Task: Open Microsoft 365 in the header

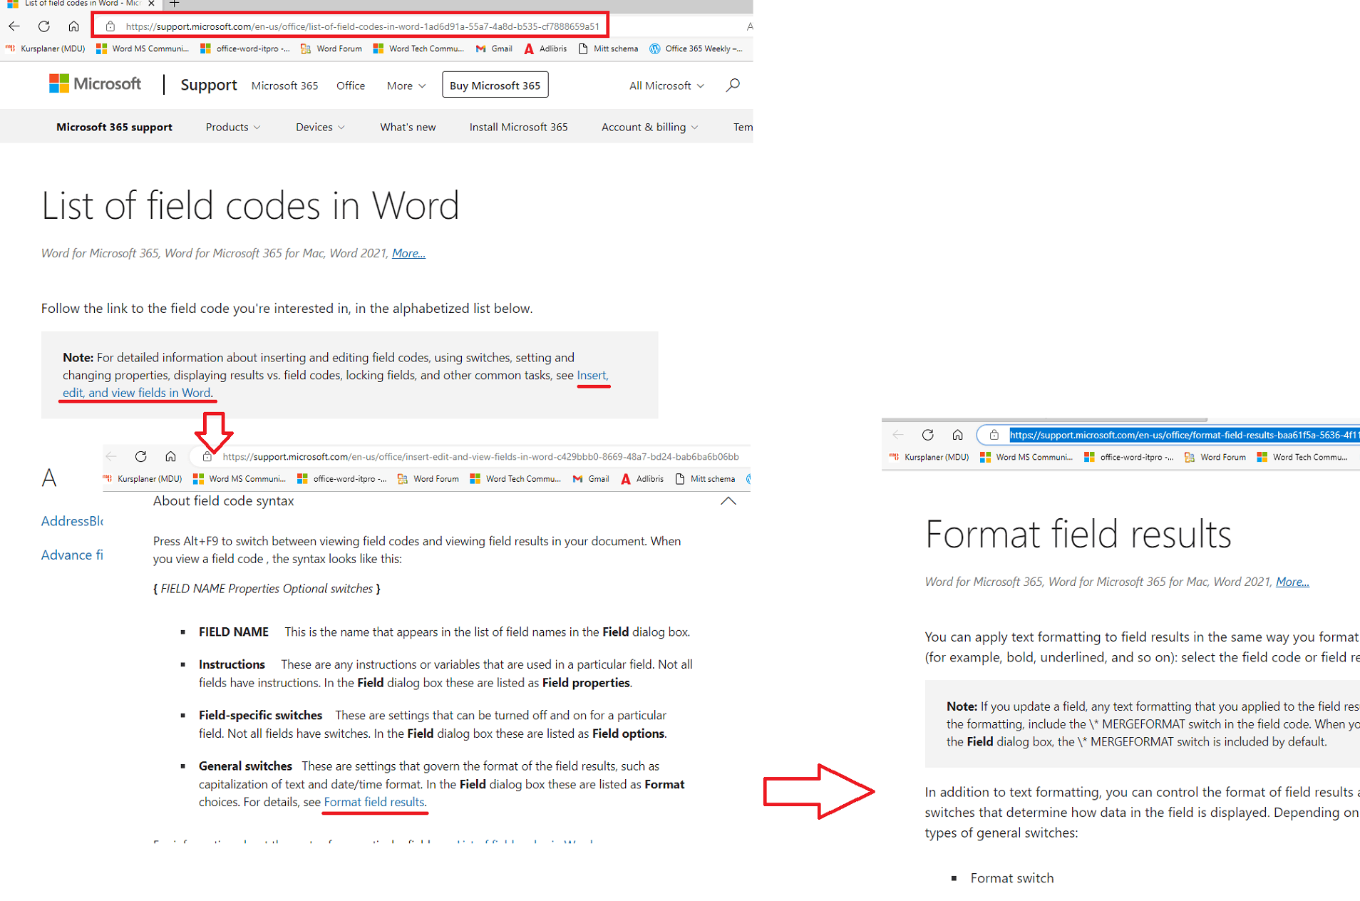Action: [x=284, y=86]
